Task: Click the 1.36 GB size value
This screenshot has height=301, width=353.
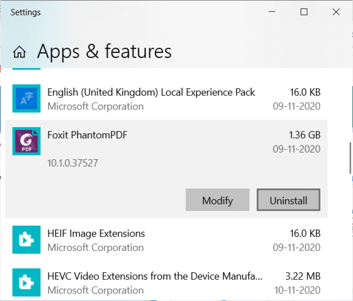Action: pyautogui.click(x=304, y=135)
